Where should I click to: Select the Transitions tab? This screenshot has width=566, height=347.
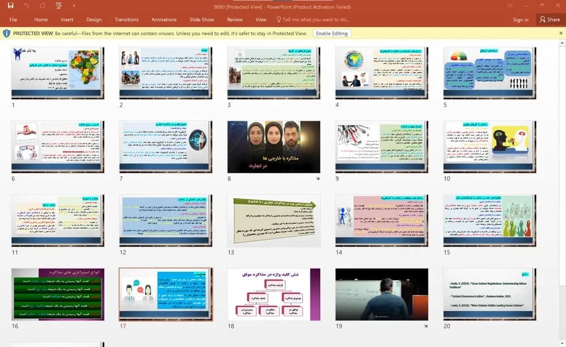[126, 20]
